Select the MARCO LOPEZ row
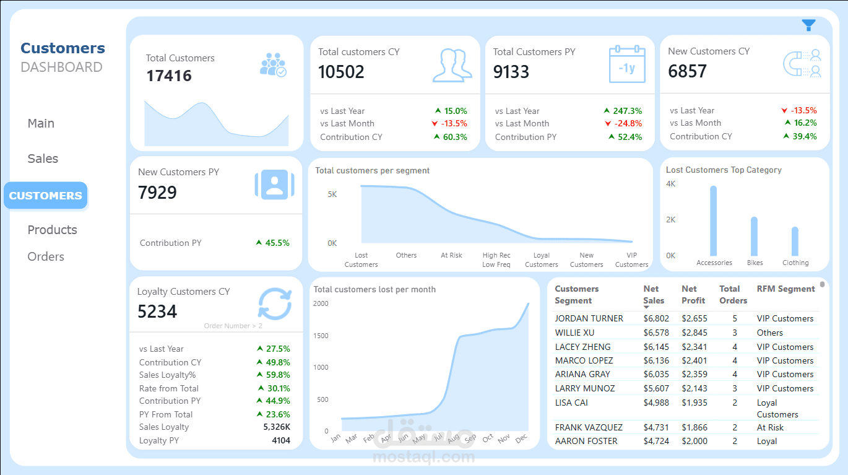848x475 pixels. (685, 360)
